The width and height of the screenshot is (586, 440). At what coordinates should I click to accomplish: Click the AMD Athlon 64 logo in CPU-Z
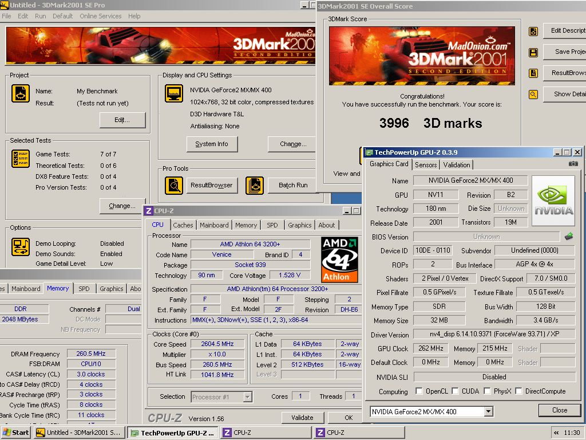coord(340,260)
